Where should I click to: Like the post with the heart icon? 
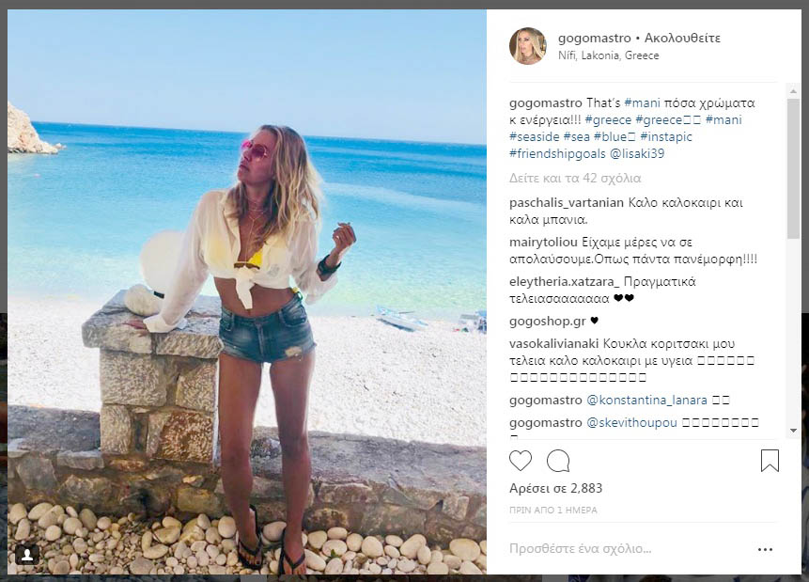521,461
